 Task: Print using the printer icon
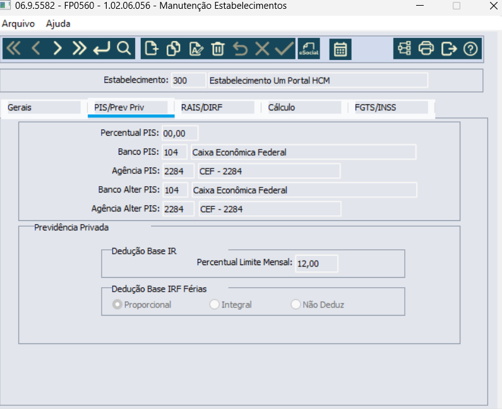426,49
